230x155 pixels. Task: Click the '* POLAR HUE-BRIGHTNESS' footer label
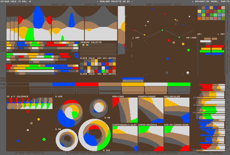click(x=86, y=152)
